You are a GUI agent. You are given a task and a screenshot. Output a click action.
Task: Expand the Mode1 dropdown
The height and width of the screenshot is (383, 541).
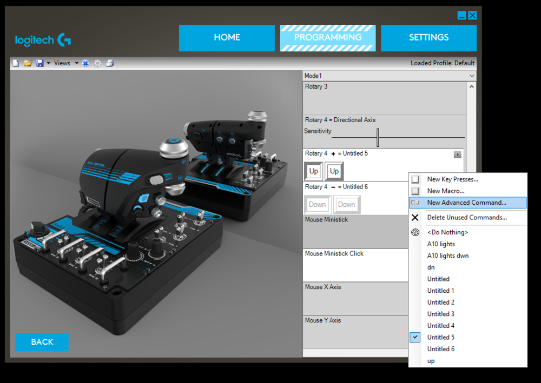click(472, 76)
